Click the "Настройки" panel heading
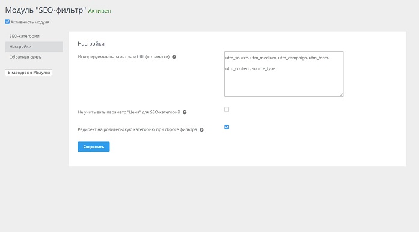Screen dimensions: 419x232 click(91, 44)
